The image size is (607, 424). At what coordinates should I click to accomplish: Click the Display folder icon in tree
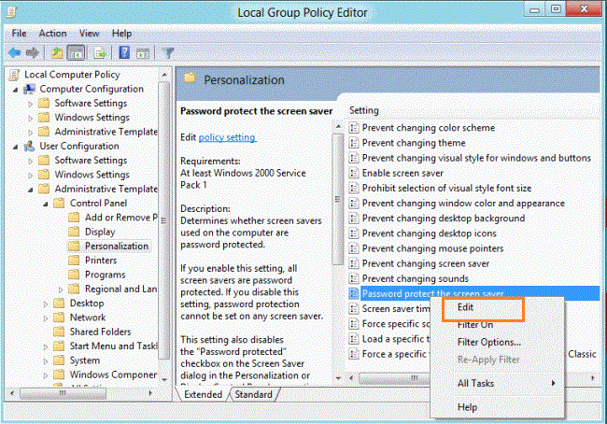tap(74, 232)
